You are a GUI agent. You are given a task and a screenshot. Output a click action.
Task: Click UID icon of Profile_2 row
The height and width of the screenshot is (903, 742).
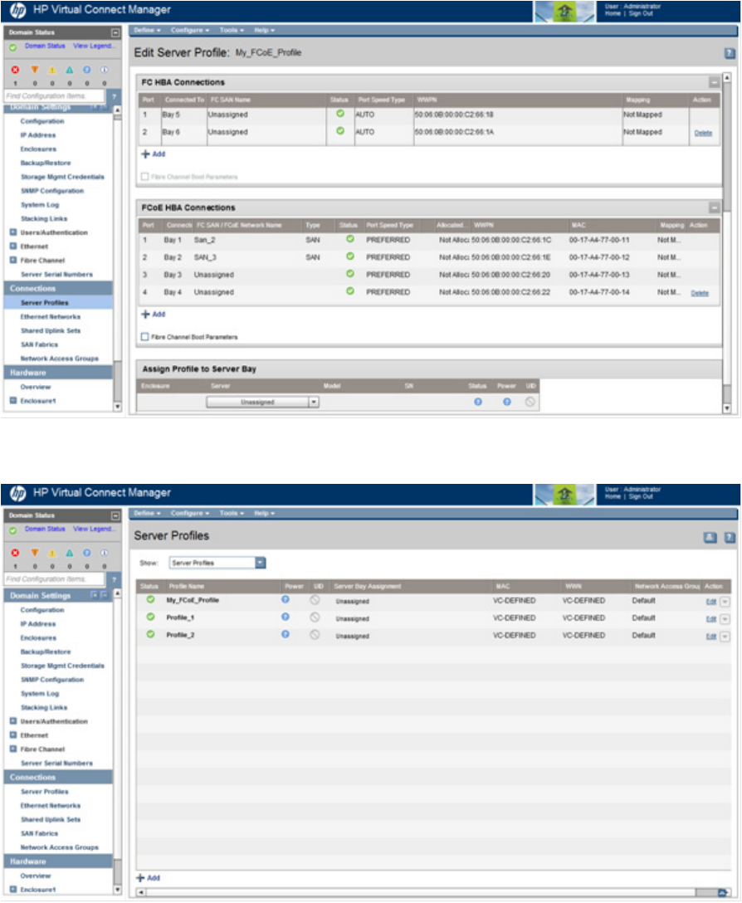point(315,634)
